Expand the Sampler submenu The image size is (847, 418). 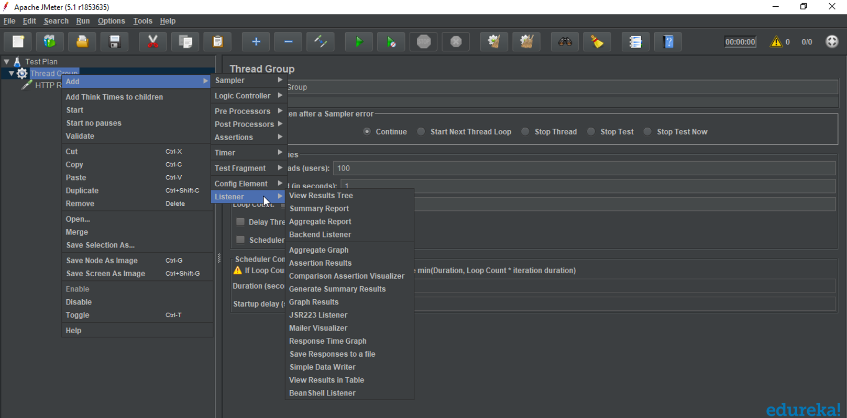pyautogui.click(x=248, y=81)
